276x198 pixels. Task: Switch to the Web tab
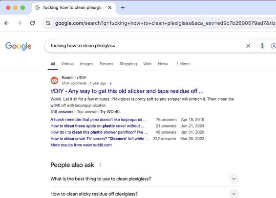[x=148, y=64]
